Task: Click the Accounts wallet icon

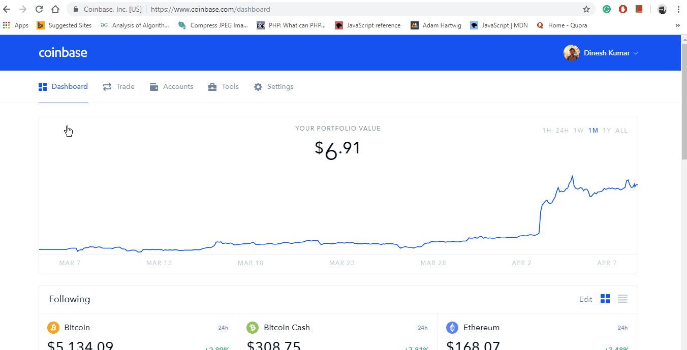Action: pos(153,86)
